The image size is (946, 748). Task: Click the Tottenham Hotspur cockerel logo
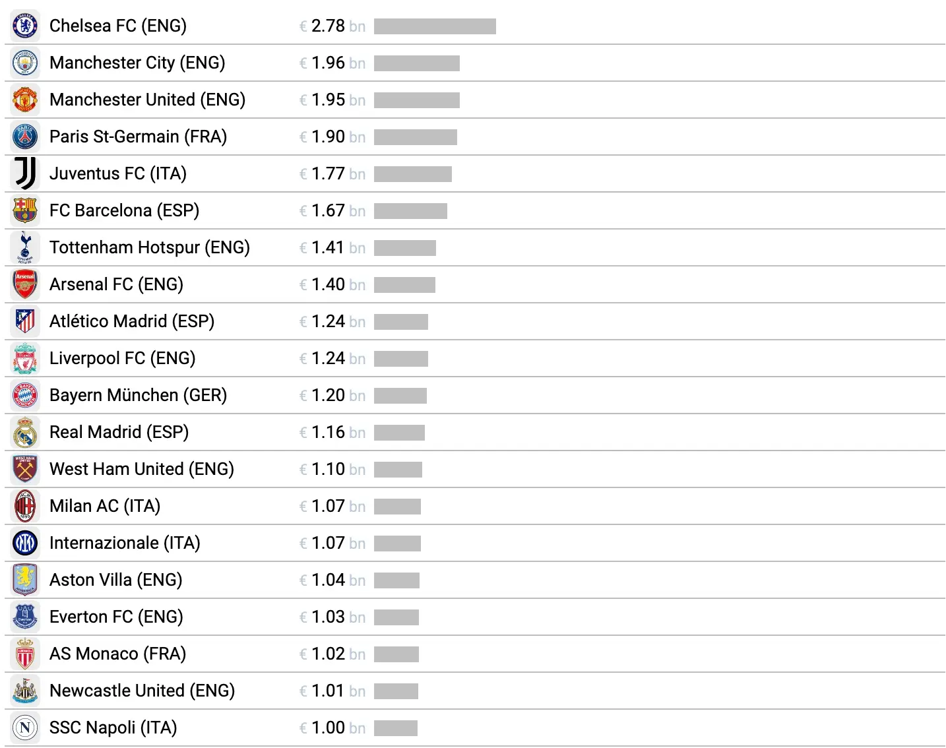pos(25,247)
